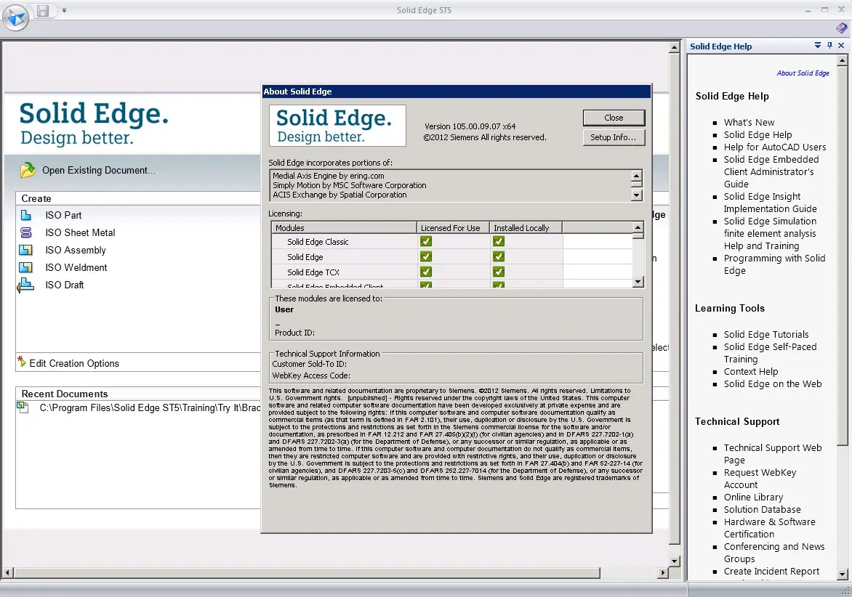
Task: Click the Edit Creation Options star icon
Action: coord(22,361)
